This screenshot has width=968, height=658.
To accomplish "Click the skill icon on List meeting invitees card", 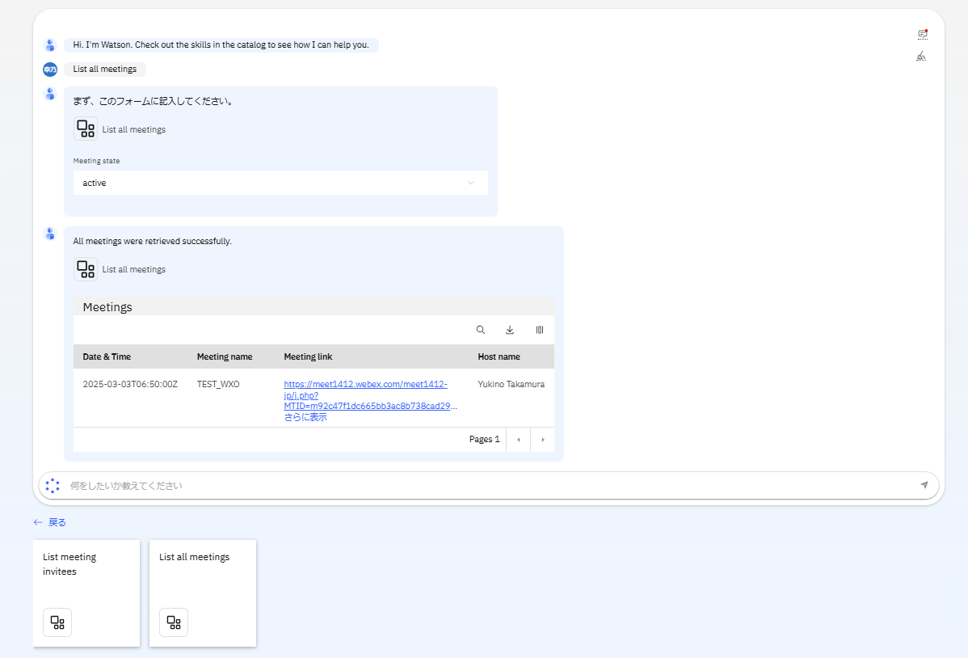I will [57, 622].
